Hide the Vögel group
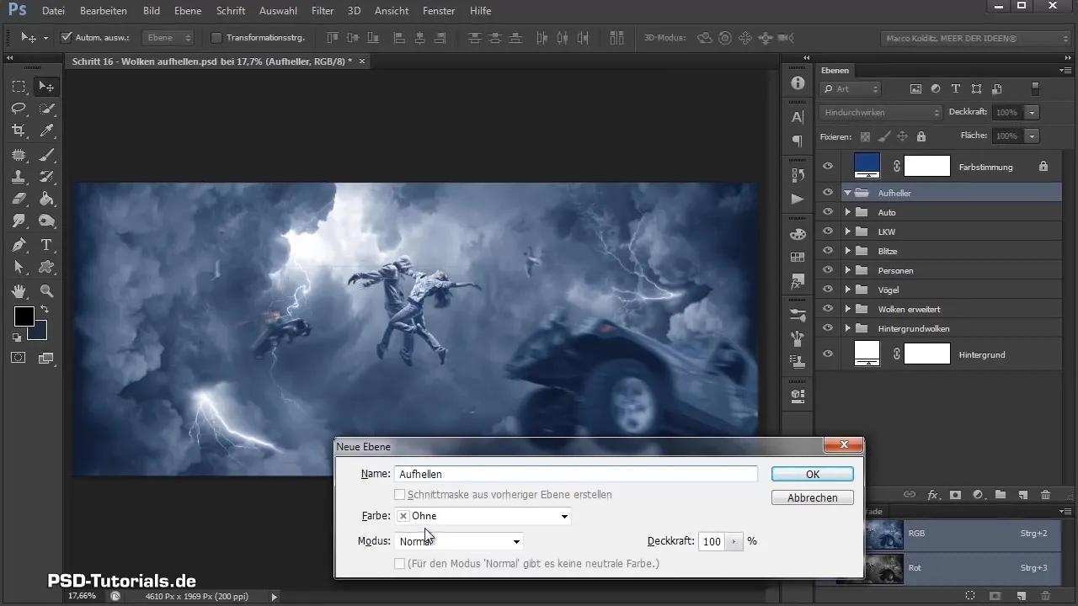The image size is (1078, 606). [828, 290]
